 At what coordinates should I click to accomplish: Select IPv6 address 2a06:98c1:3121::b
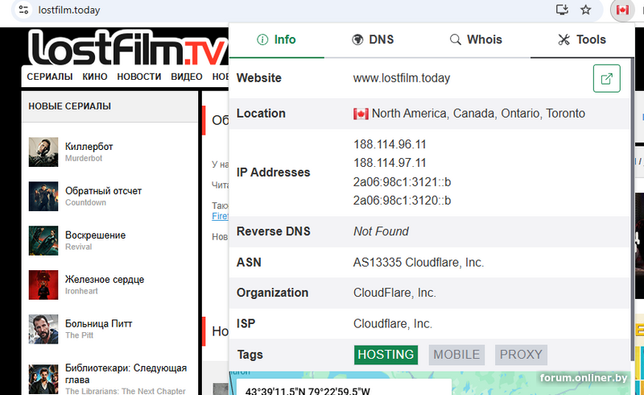(402, 182)
